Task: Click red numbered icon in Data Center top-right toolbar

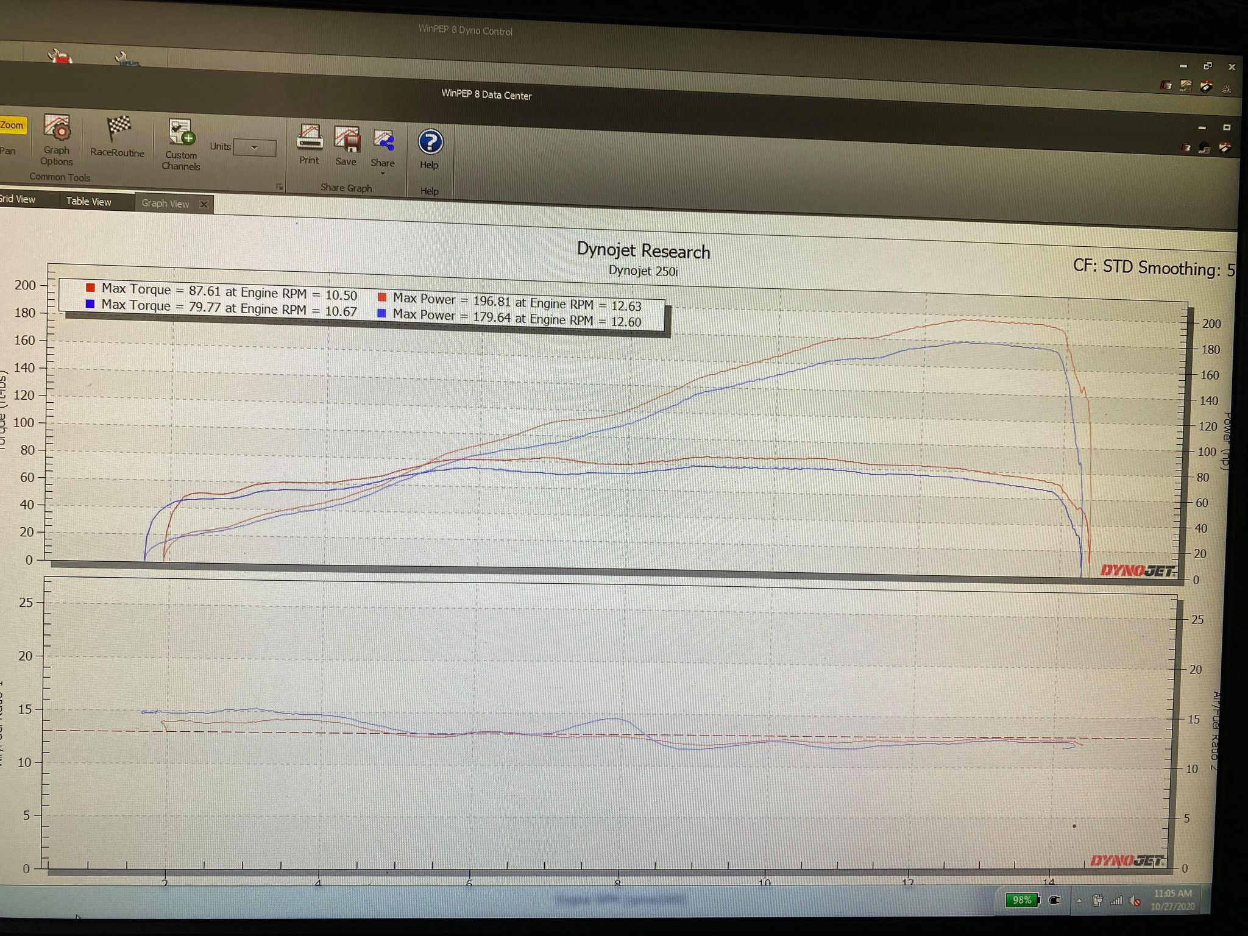Action: [1185, 147]
